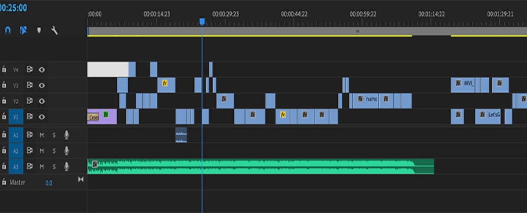The image size is (527, 213).
Task: Click the Add Marker icon
Action: point(39,30)
